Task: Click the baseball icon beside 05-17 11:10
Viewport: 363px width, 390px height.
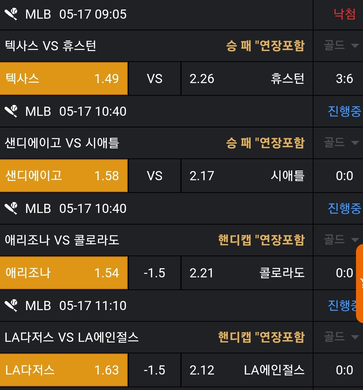Action: (x=11, y=306)
